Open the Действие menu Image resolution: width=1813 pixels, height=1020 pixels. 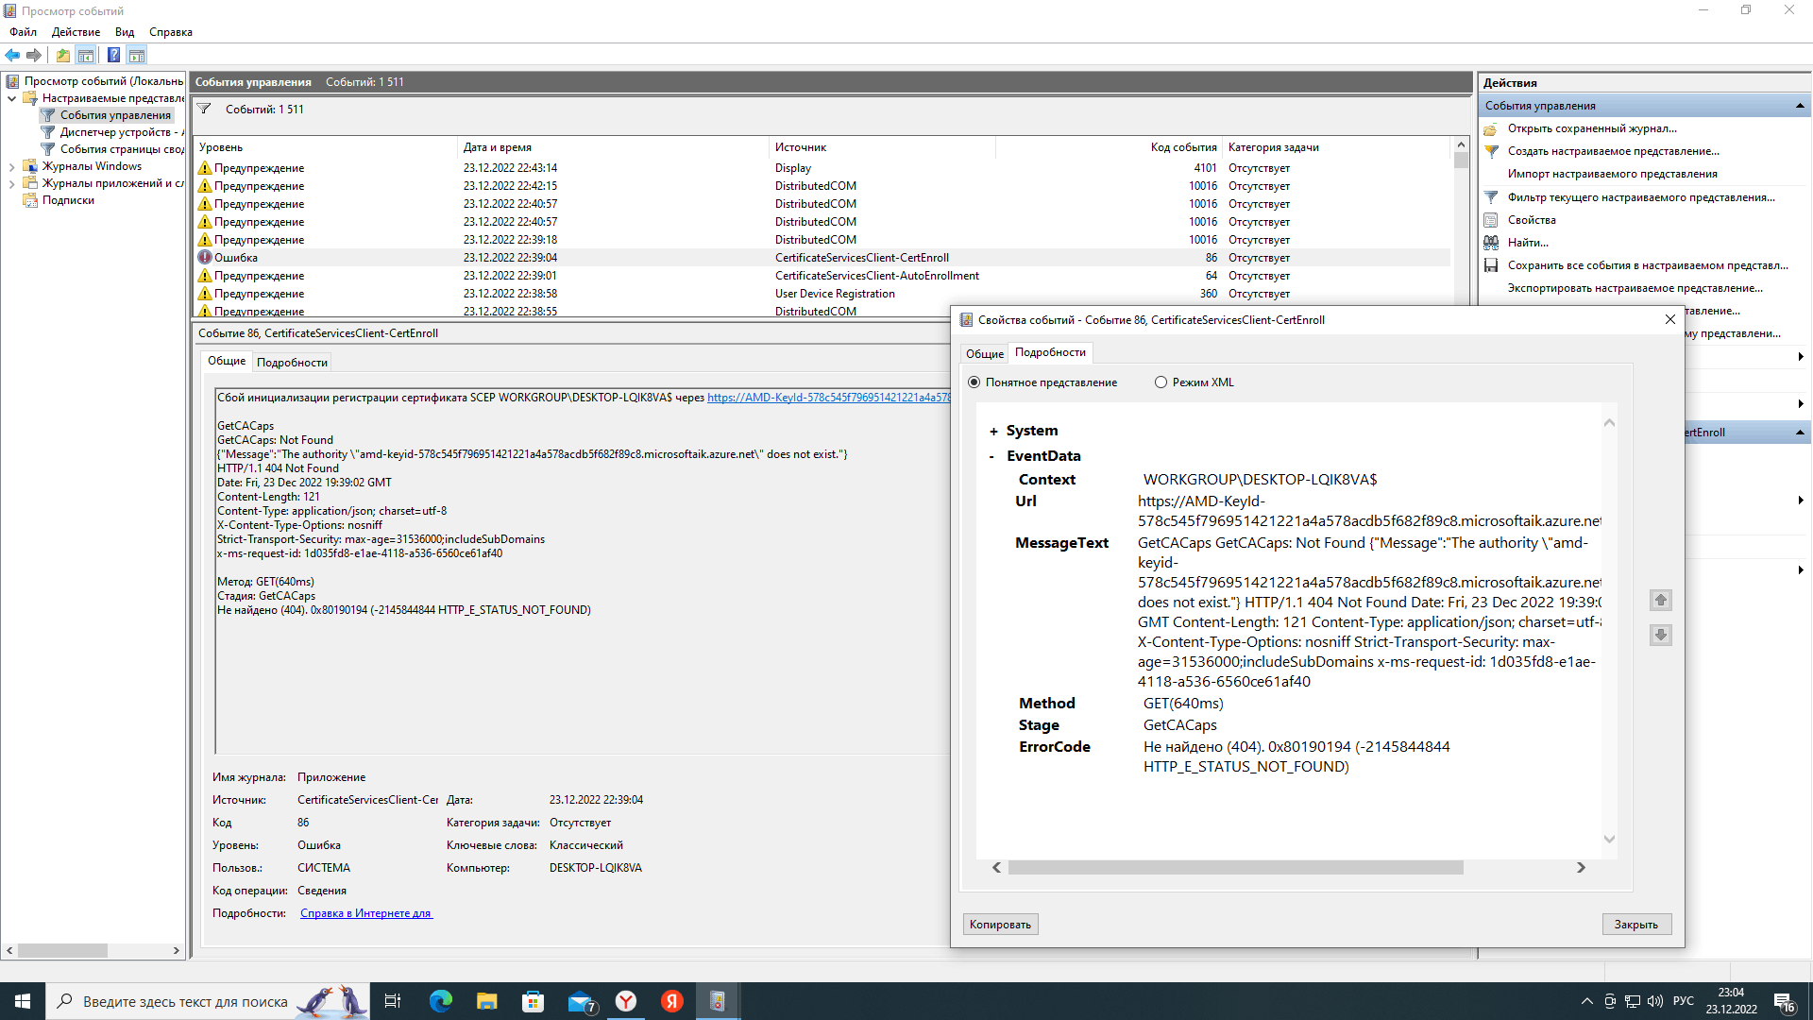(76, 32)
